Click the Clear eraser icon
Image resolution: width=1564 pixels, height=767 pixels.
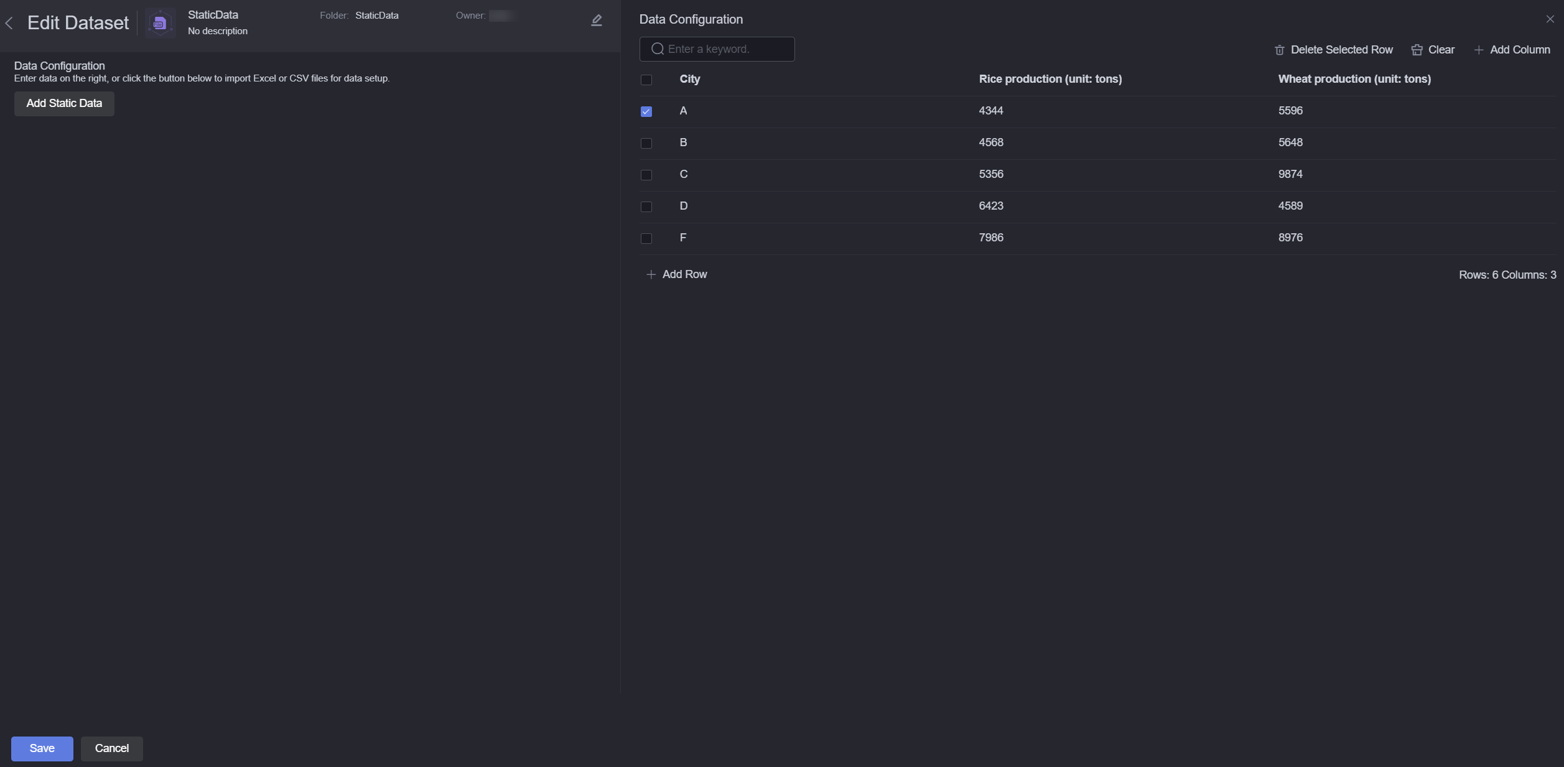click(x=1417, y=50)
